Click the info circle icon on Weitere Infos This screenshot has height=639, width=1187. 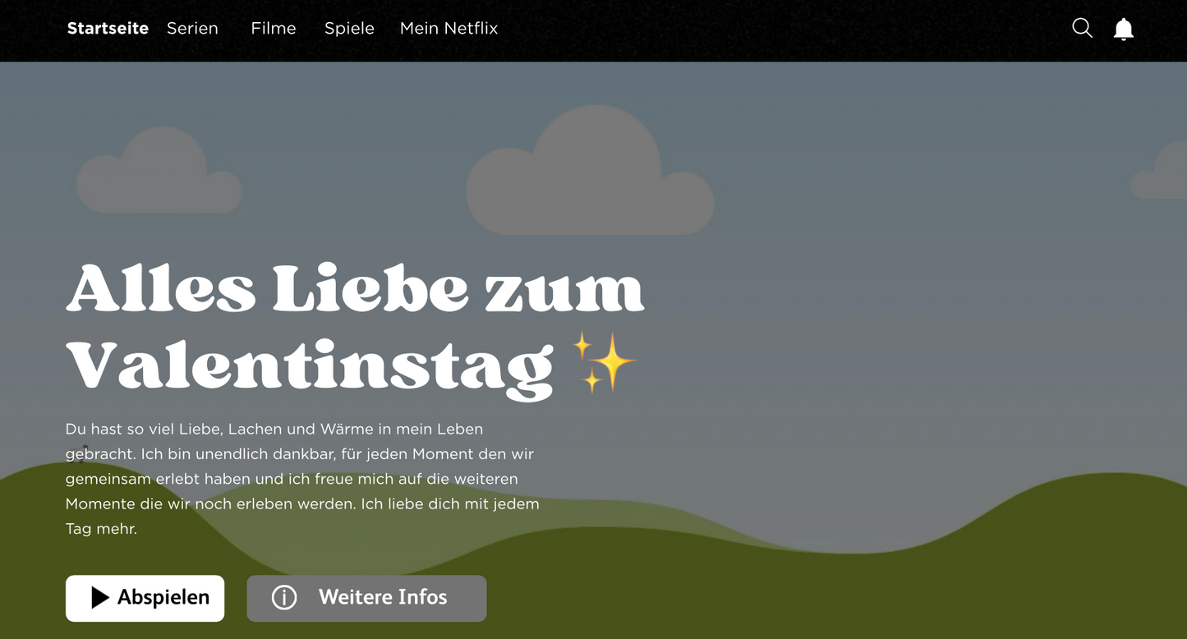coord(283,598)
